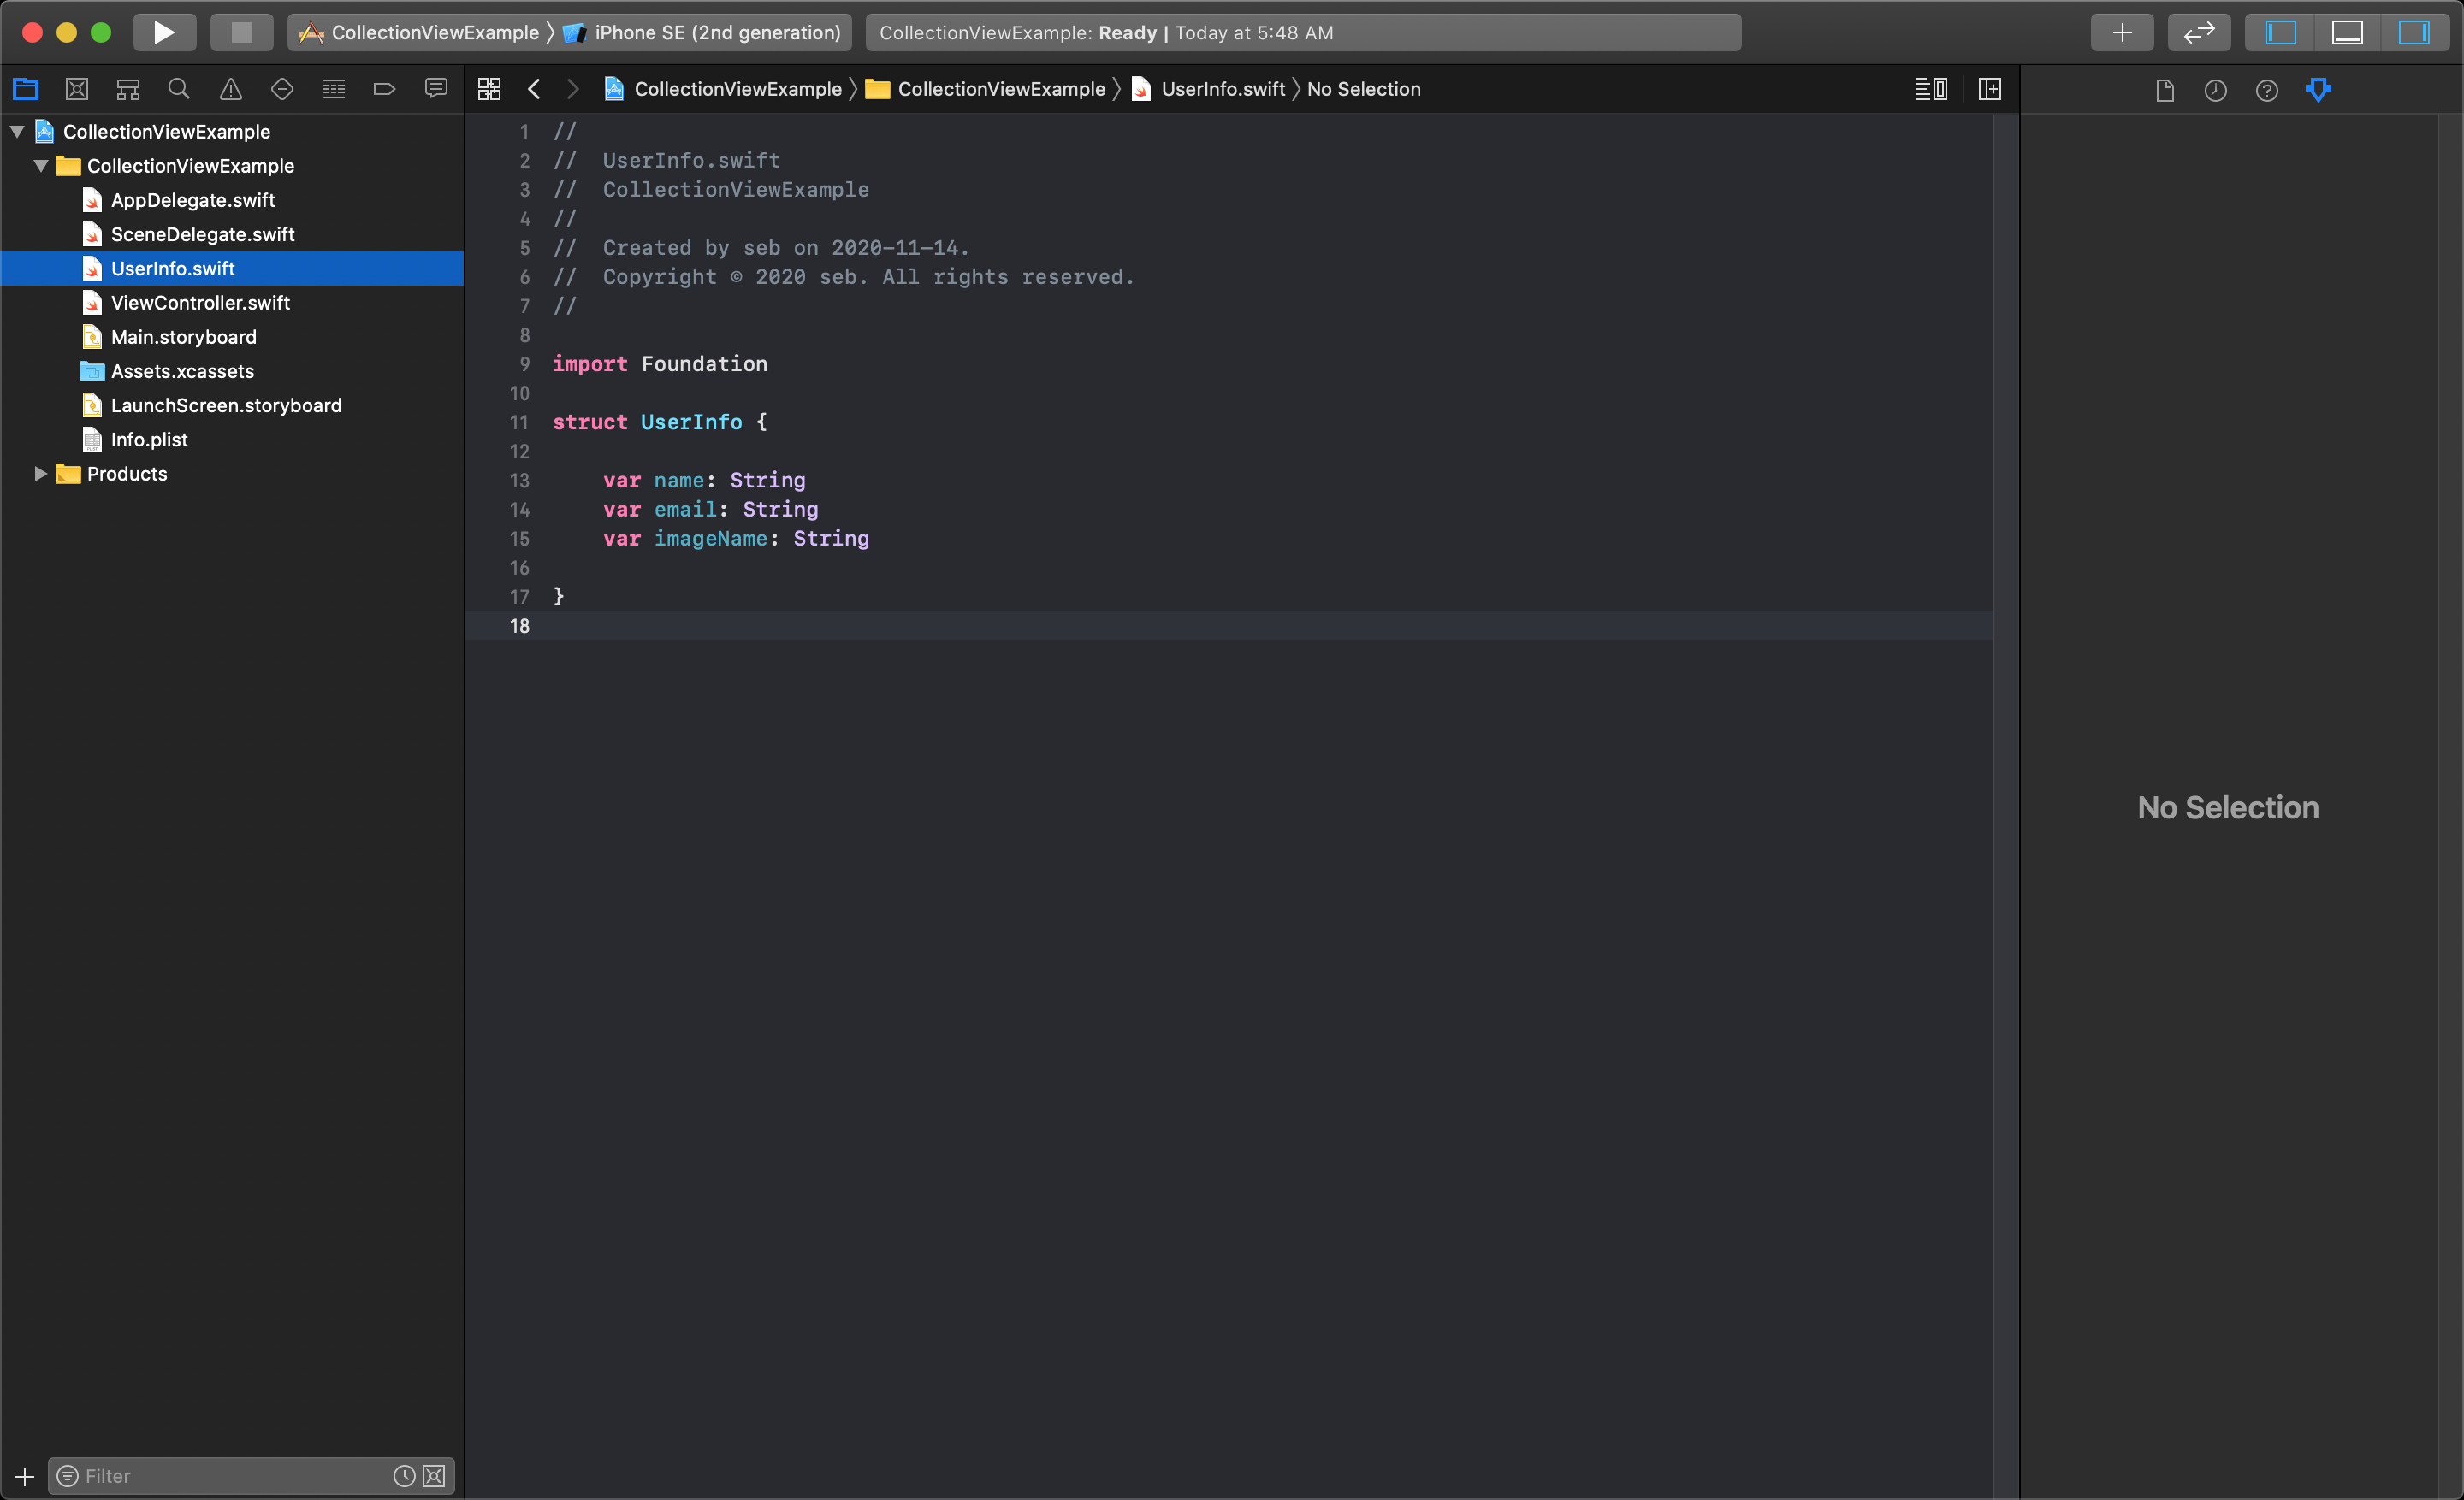The width and height of the screenshot is (2464, 1500).
Task: Open the related items grid menu
Action: 489,89
